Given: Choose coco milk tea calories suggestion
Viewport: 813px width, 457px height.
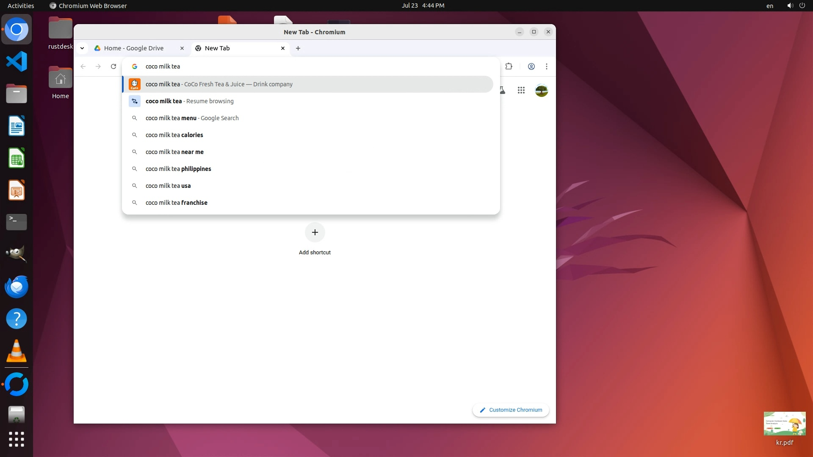Looking at the screenshot, I should click(174, 135).
